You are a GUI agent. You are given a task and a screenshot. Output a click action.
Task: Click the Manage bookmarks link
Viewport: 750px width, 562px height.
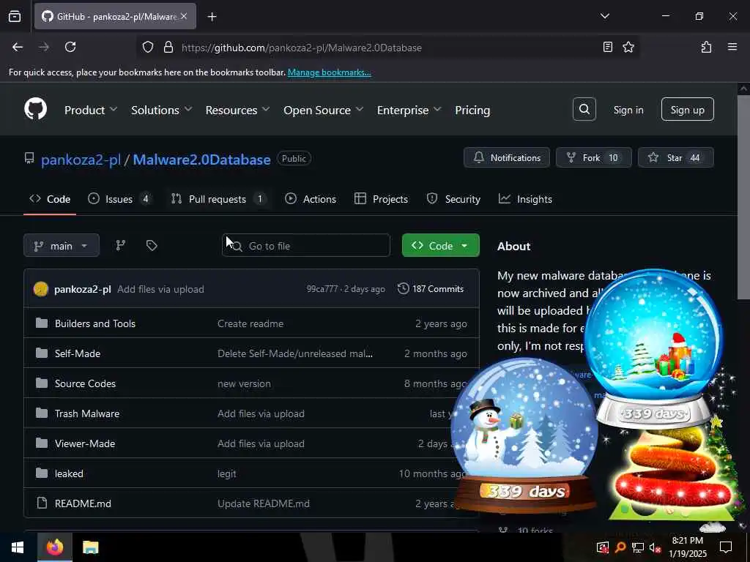tap(329, 72)
